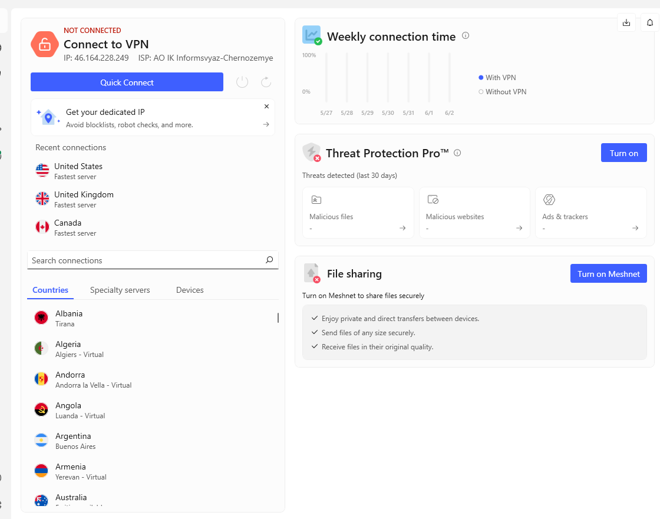
Task: Click the Canada flag icon
Action: (x=42, y=227)
